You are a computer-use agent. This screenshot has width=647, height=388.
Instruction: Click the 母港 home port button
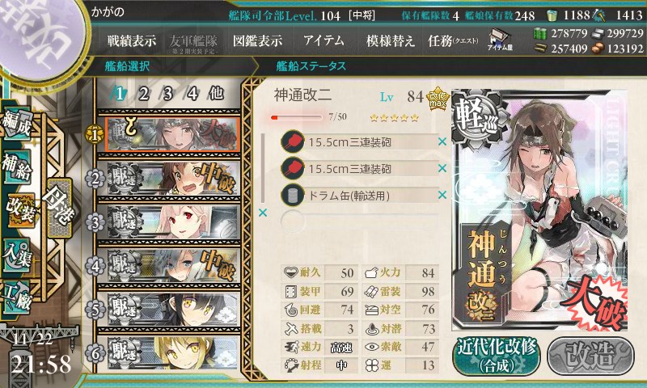(60, 209)
